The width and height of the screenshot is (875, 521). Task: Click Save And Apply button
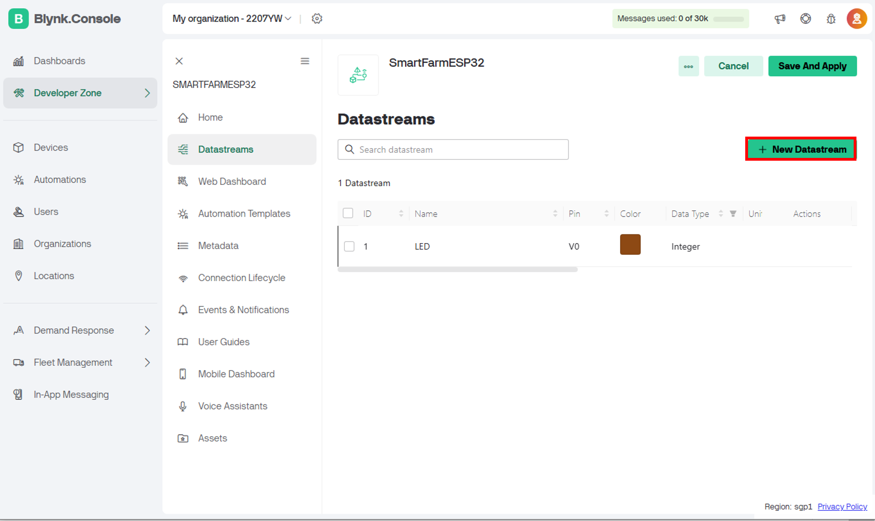812,66
